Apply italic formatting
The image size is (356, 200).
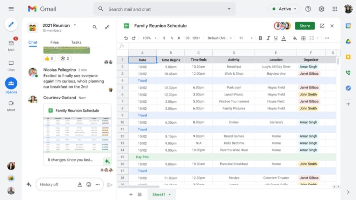click(x=268, y=38)
